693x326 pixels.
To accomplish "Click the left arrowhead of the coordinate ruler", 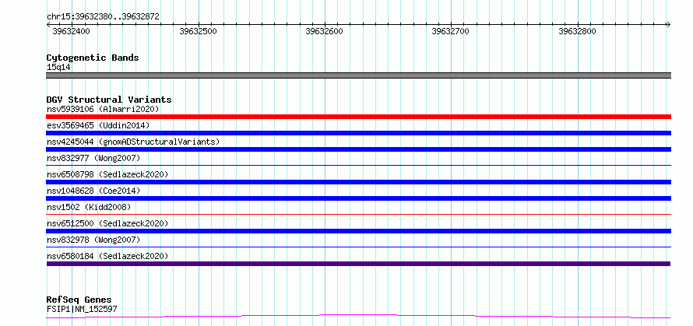I will coord(49,24).
